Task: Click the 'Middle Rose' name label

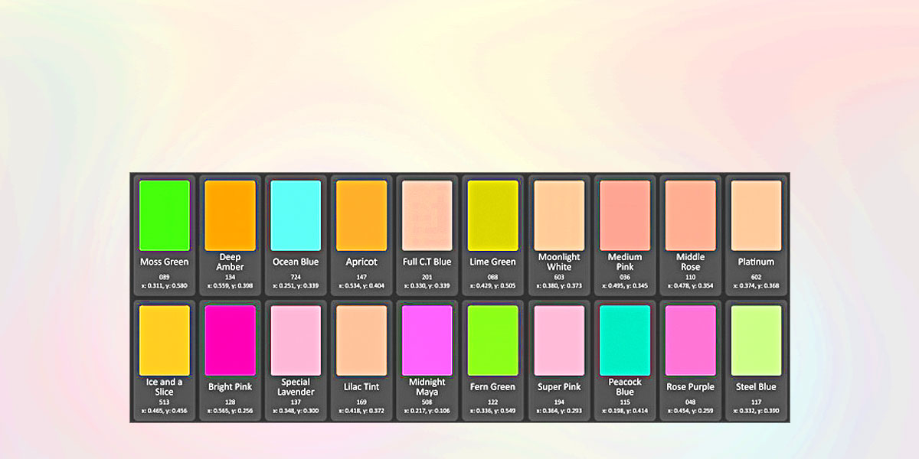Action: [690, 262]
